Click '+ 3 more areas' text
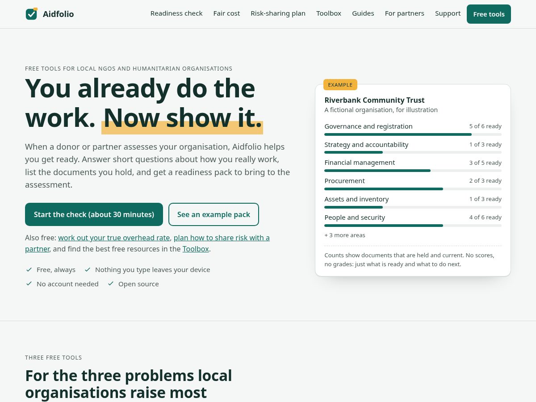Image resolution: width=536 pixels, height=402 pixels. [x=345, y=235]
